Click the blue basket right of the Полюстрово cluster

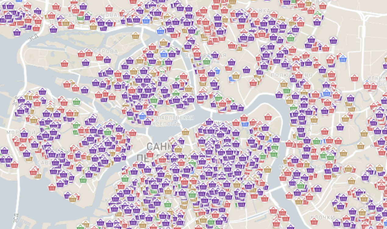[343, 59]
